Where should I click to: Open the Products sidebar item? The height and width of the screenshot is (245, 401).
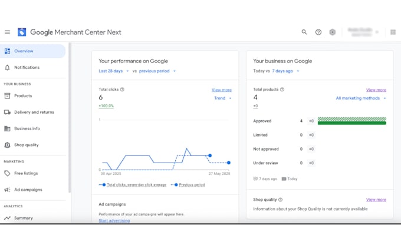(23, 96)
